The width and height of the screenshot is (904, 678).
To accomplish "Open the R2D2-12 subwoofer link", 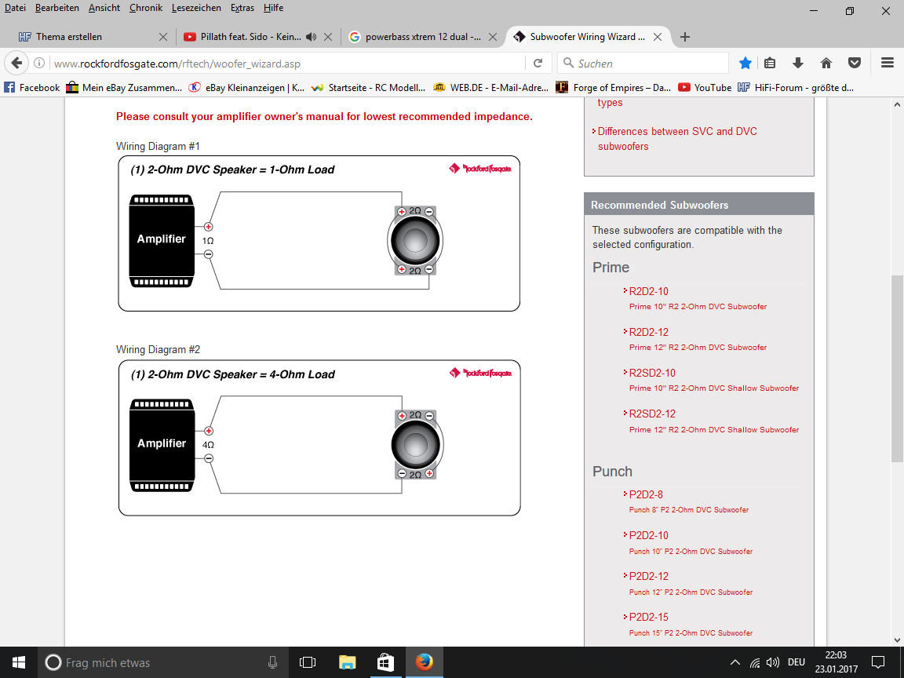I will tap(649, 333).
